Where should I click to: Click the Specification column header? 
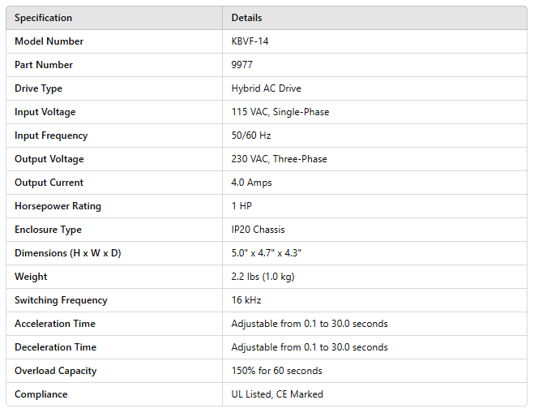coord(43,18)
